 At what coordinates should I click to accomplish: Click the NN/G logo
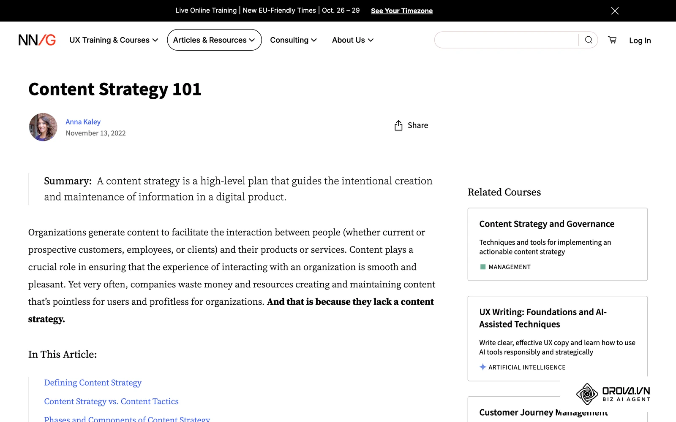[x=37, y=40]
